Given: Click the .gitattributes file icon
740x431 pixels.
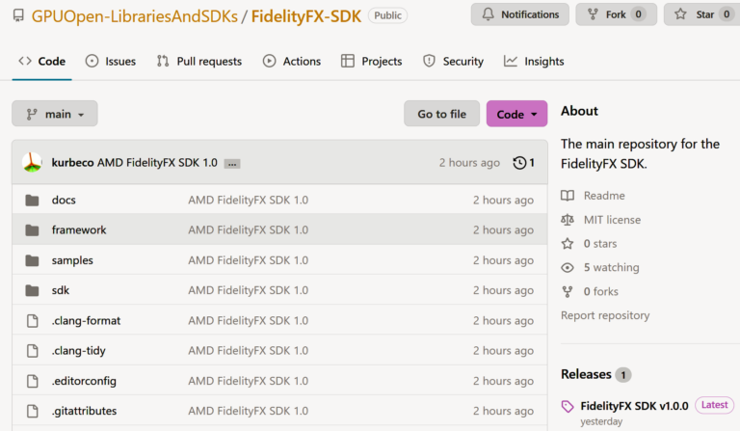Looking at the screenshot, I should (33, 411).
